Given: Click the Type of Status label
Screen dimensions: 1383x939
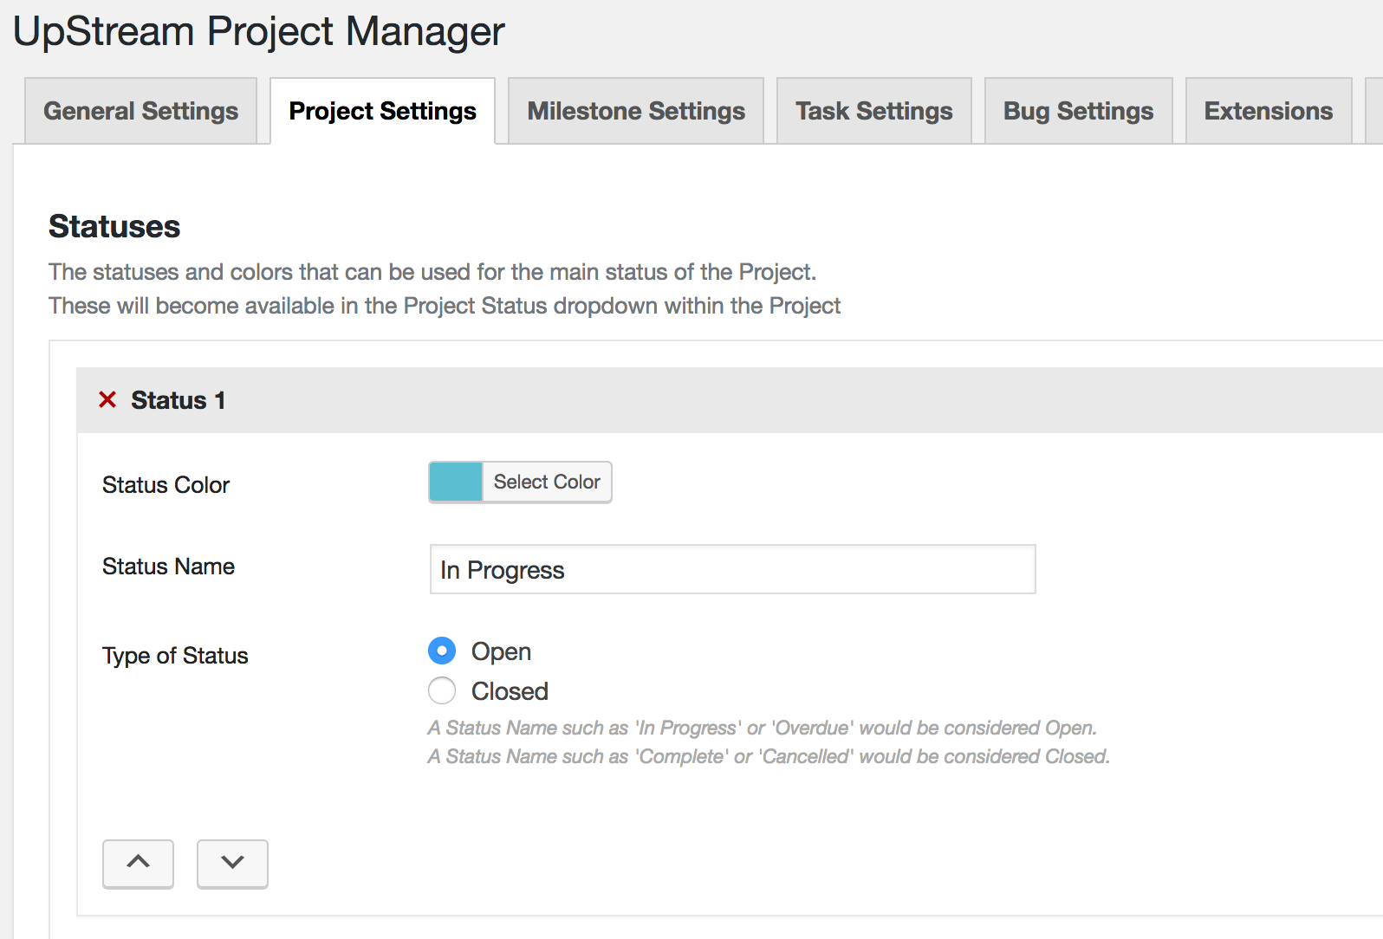Looking at the screenshot, I should click(175, 656).
